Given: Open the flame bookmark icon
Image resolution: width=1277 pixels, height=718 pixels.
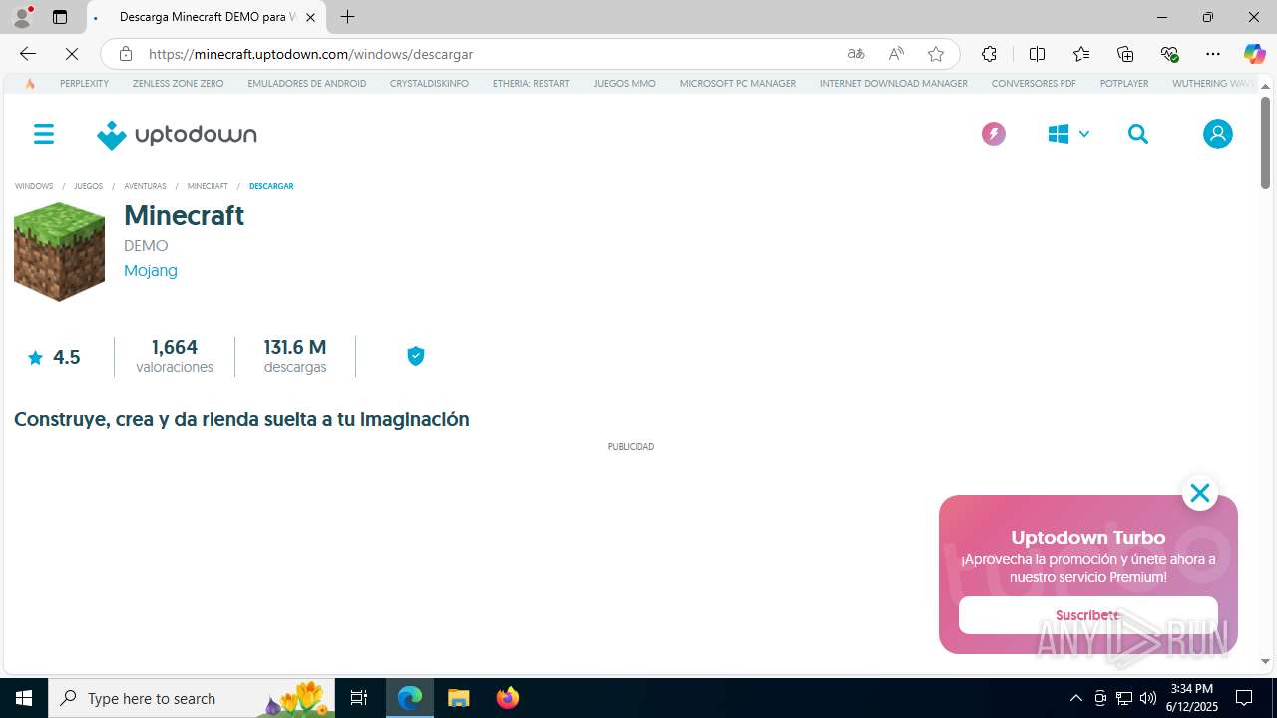Looking at the screenshot, I should coord(30,84).
